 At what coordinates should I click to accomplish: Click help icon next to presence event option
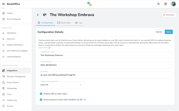tap(85, 100)
